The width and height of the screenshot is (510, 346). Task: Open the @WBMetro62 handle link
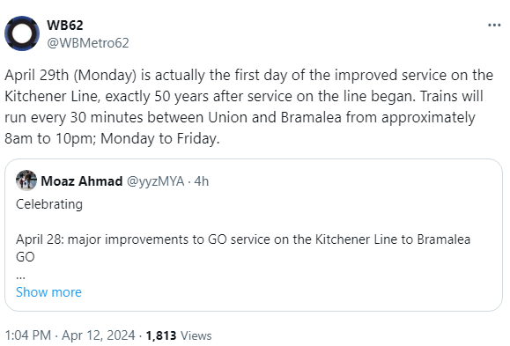[88, 43]
